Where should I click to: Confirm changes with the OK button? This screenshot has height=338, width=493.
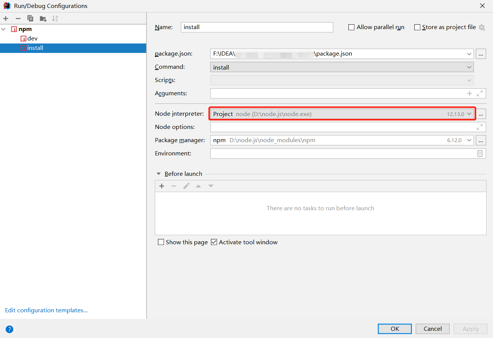tap(395, 329)
